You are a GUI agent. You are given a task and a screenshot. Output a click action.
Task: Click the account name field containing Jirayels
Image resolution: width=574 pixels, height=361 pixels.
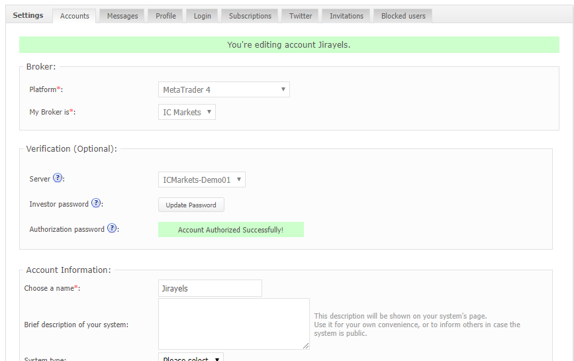click(210, 288)
